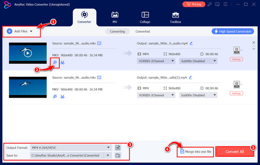This screenshot has height=165, width=260.
Task: Open VORBIS-2Channel audio dropdown for second video
Action: point(156,95)
